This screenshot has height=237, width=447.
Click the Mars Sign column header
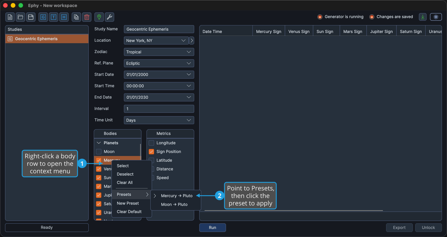(x=353, y=31)
